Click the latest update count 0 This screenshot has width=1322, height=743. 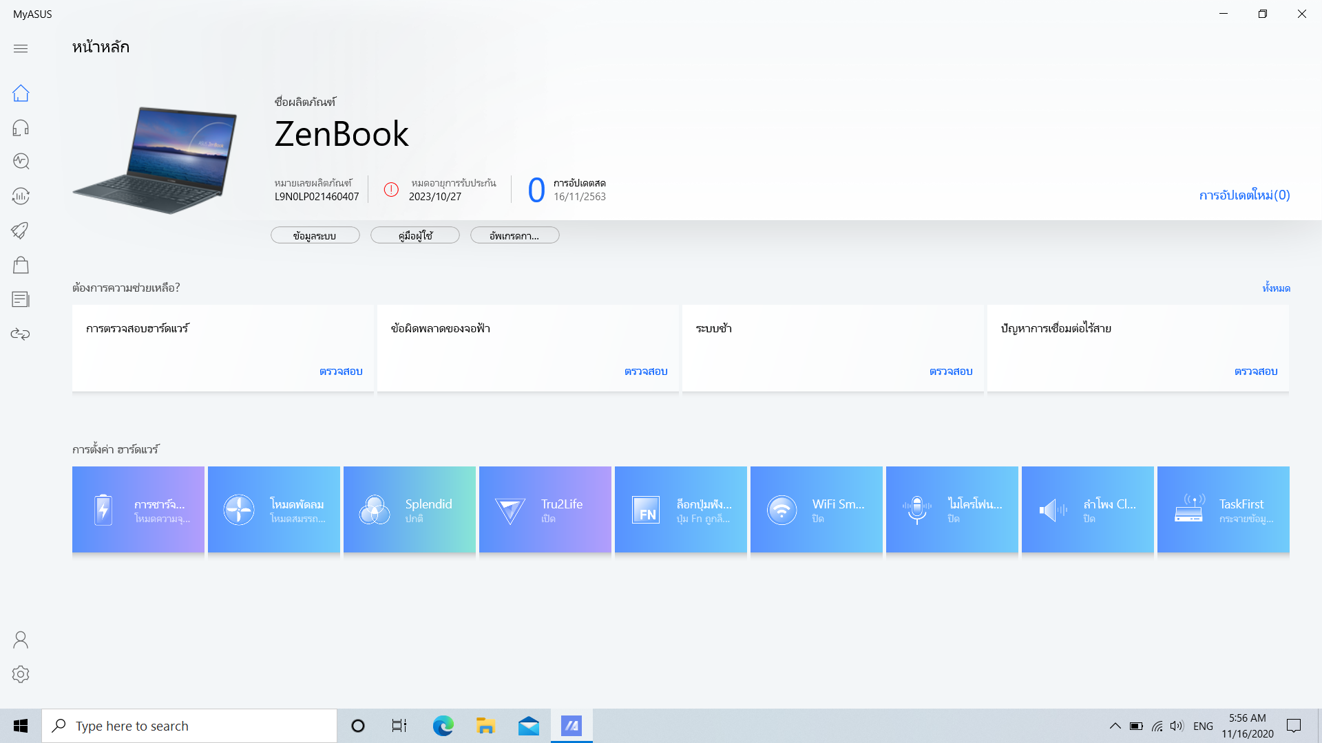point(536,191)
